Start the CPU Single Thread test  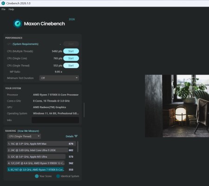pos(71,65)
